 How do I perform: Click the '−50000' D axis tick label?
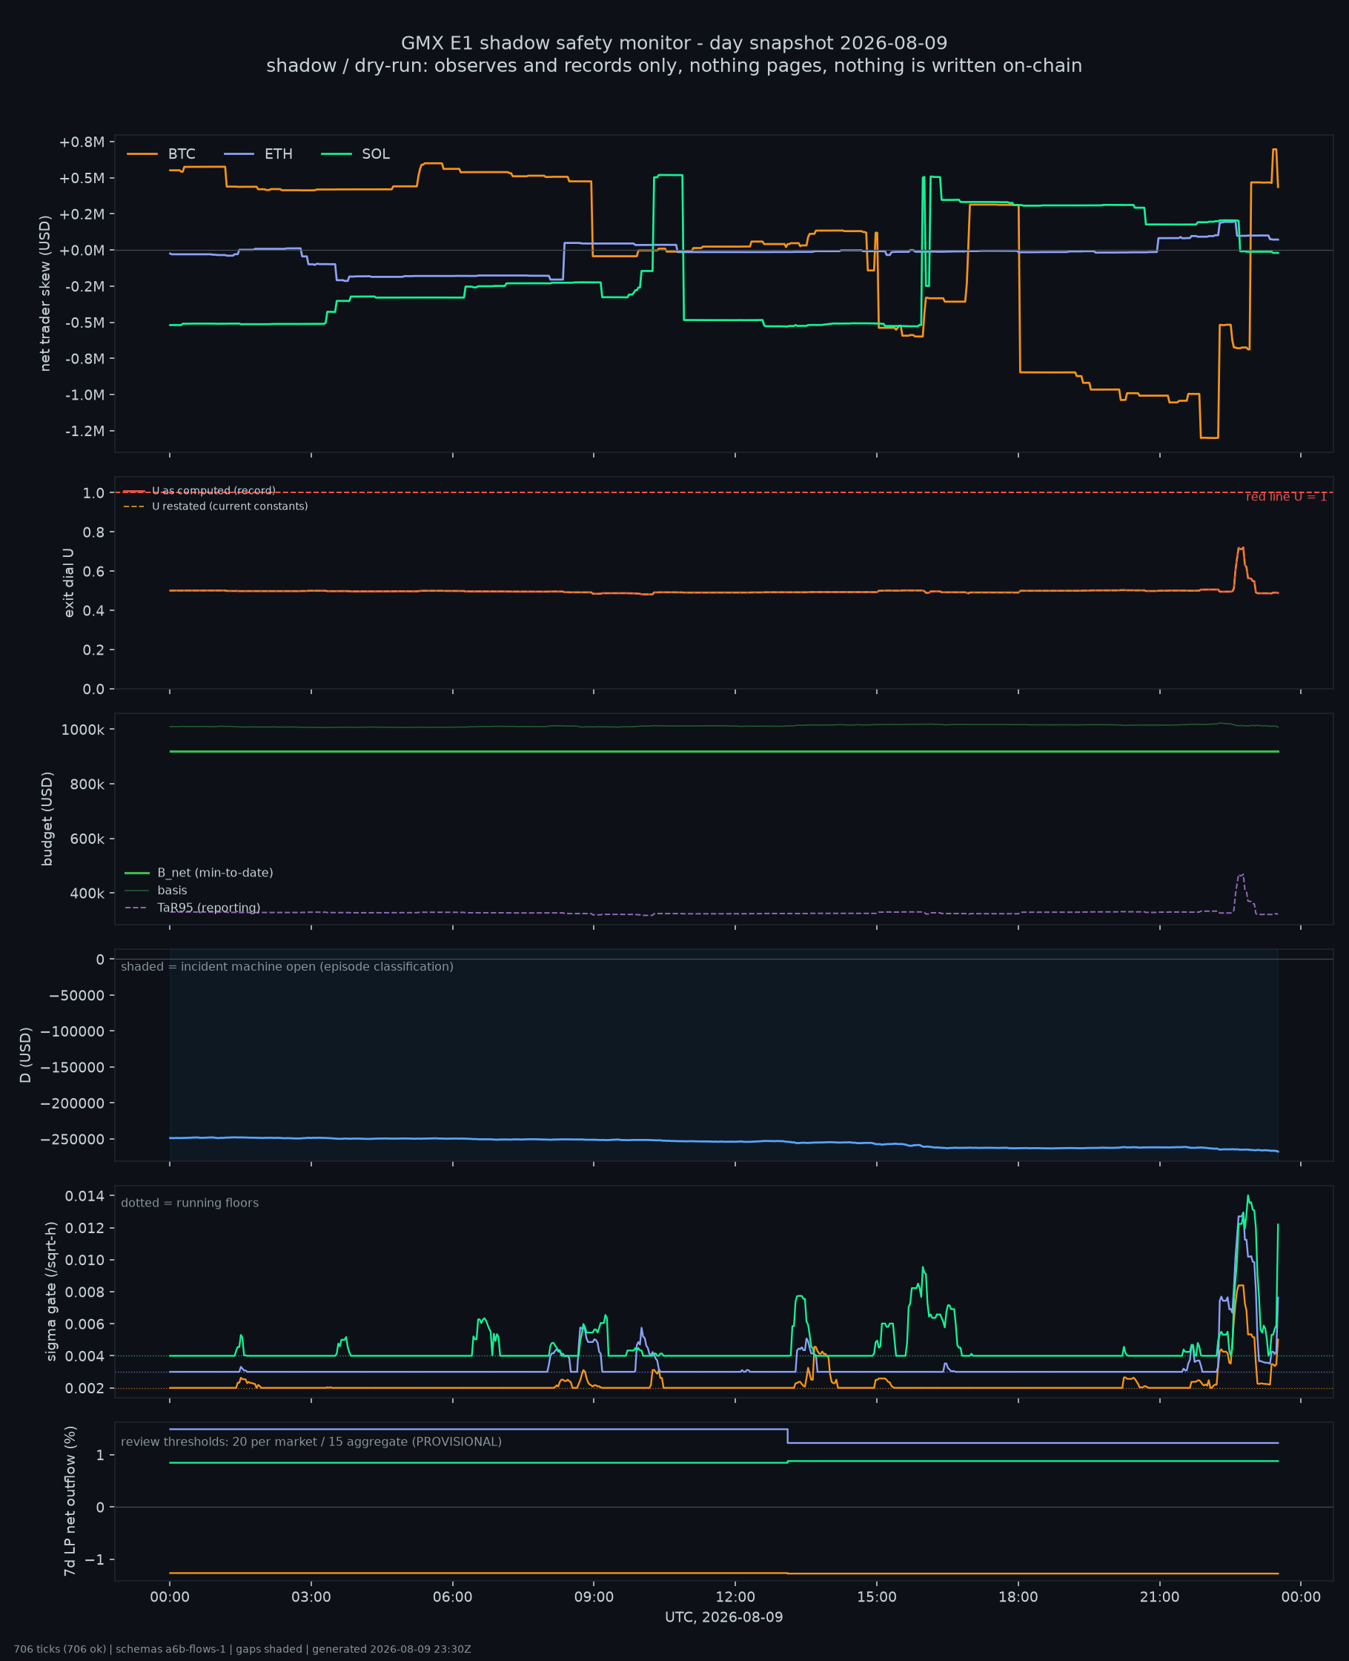(x=76, y=996)
